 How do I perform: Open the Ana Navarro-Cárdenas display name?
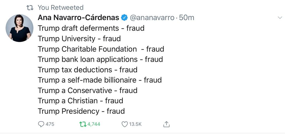click(78, 18)
